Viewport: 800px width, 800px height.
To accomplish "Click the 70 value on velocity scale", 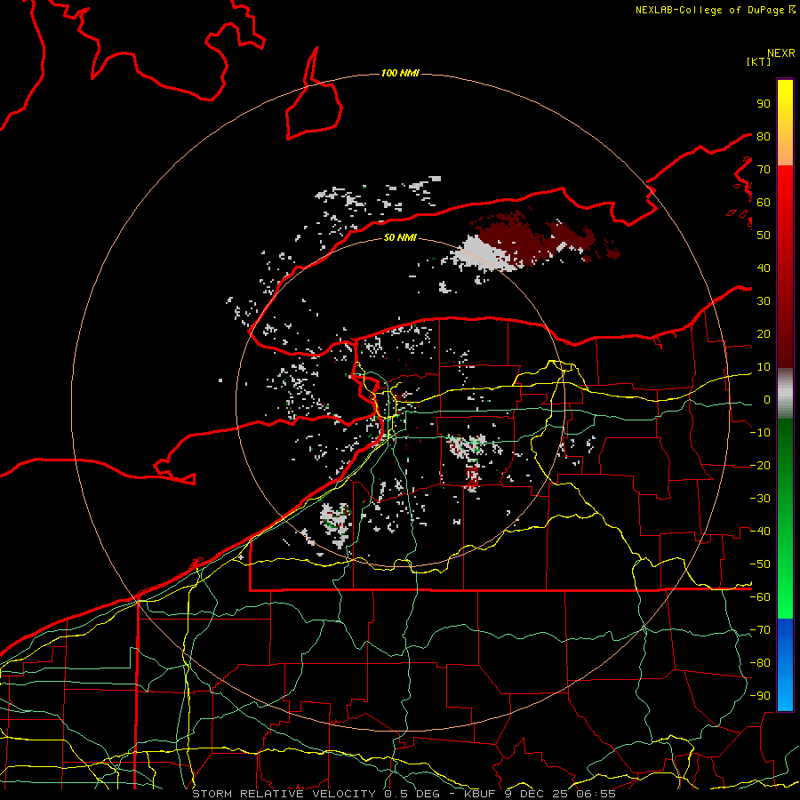I will point(764,170).
